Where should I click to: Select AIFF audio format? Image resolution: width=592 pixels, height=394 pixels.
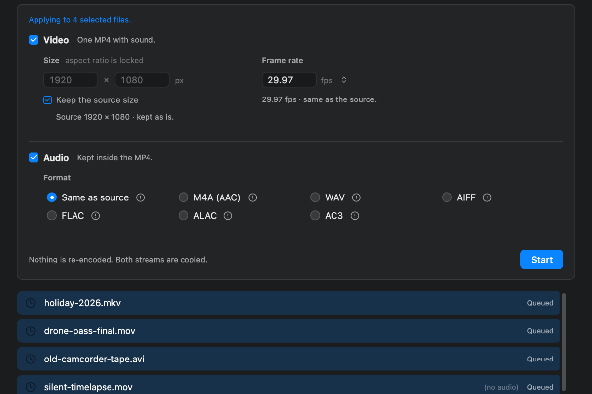tap(447, 197)
